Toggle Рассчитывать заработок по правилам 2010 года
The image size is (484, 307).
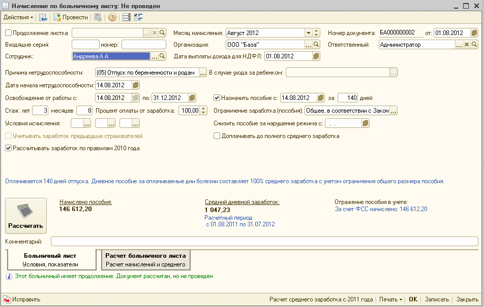pyautogui.click(x=9, y=148)
